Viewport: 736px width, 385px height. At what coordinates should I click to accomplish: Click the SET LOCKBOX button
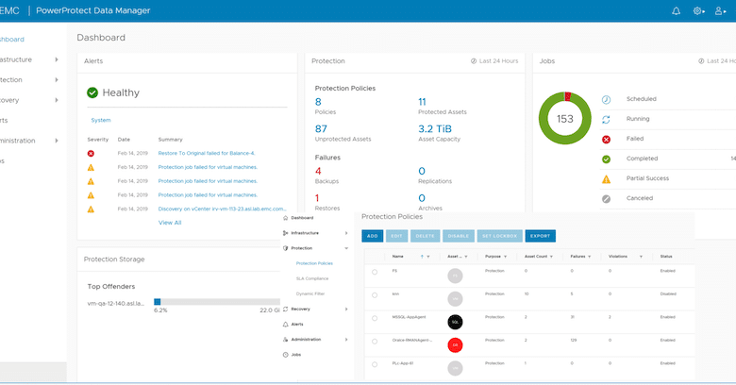click(499, 236)
